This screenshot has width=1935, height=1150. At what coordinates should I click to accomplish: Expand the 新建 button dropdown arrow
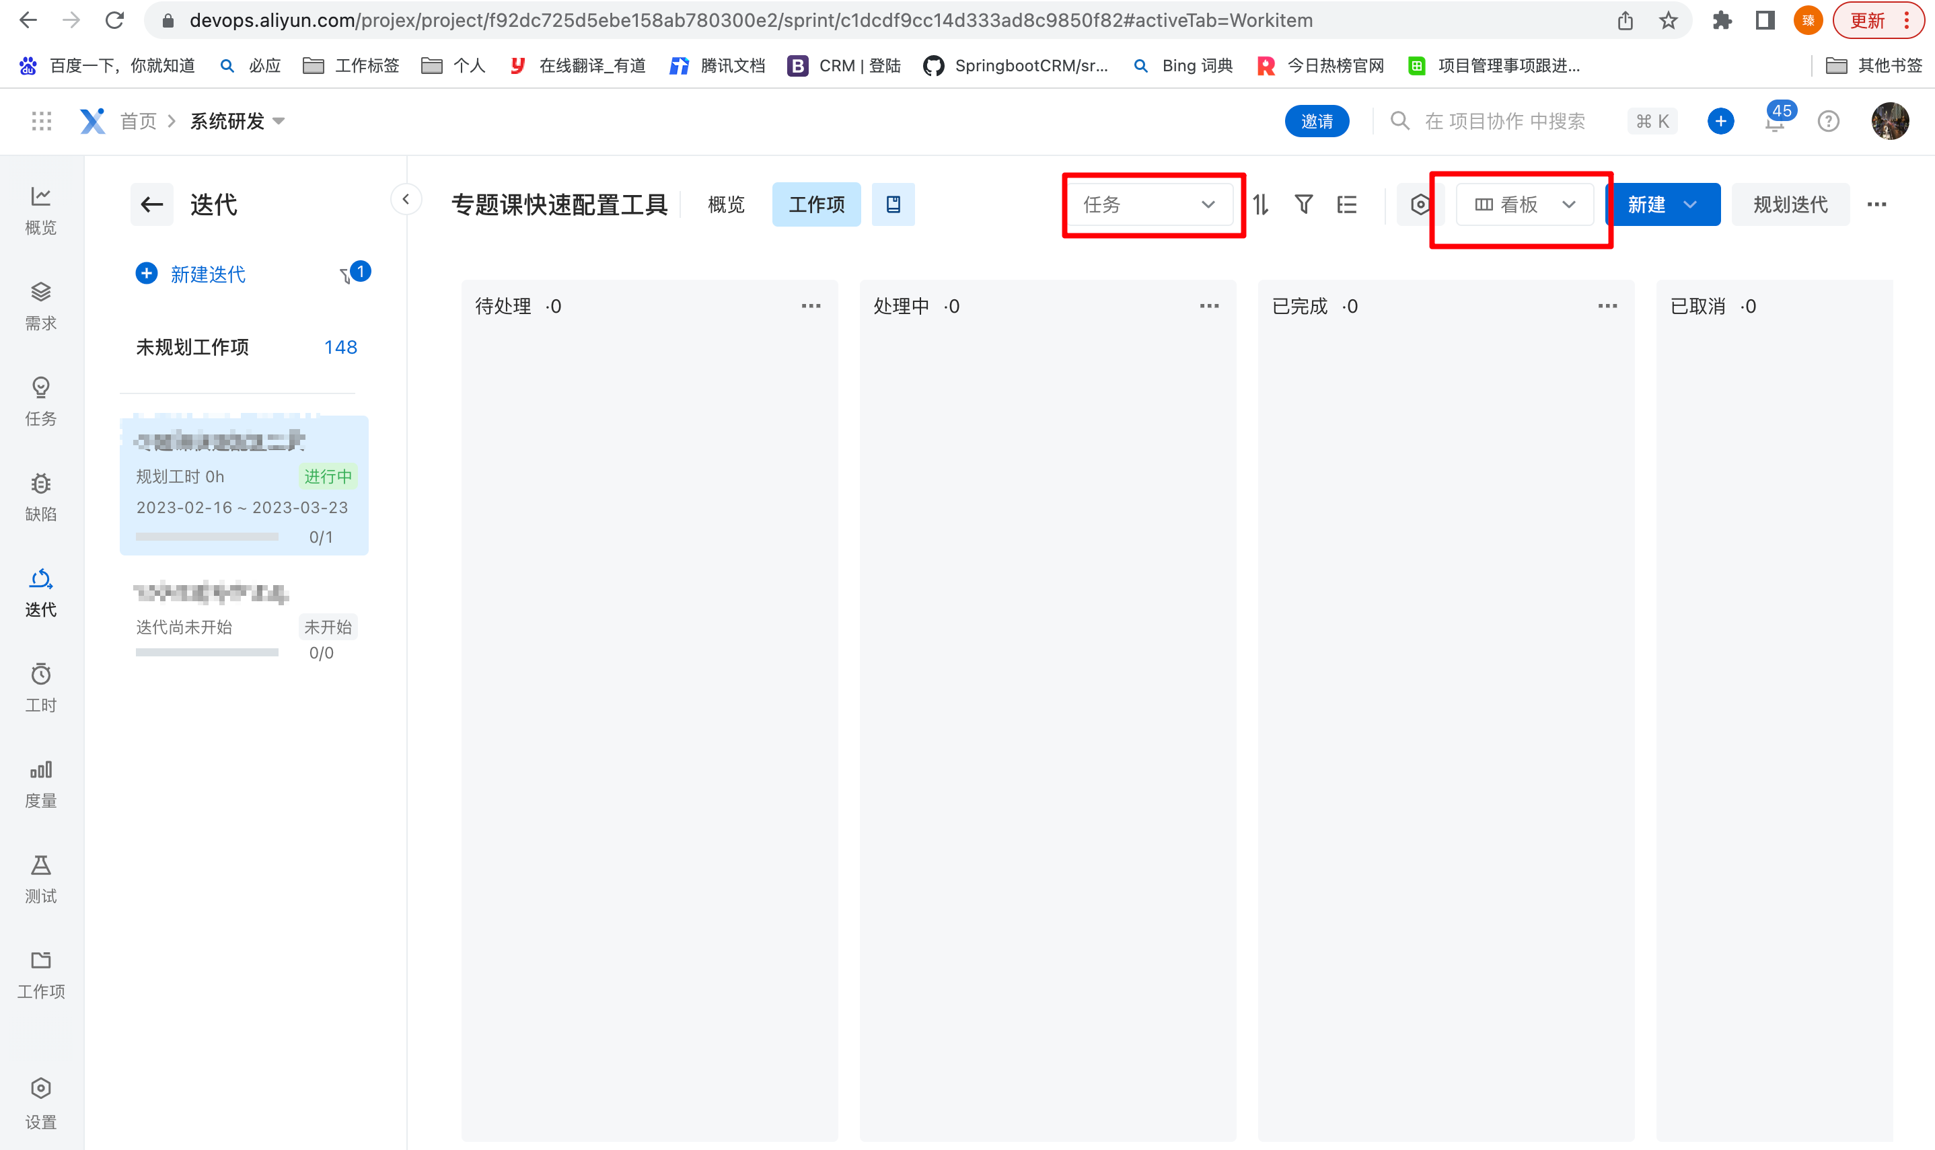(x=1691, y=204)
